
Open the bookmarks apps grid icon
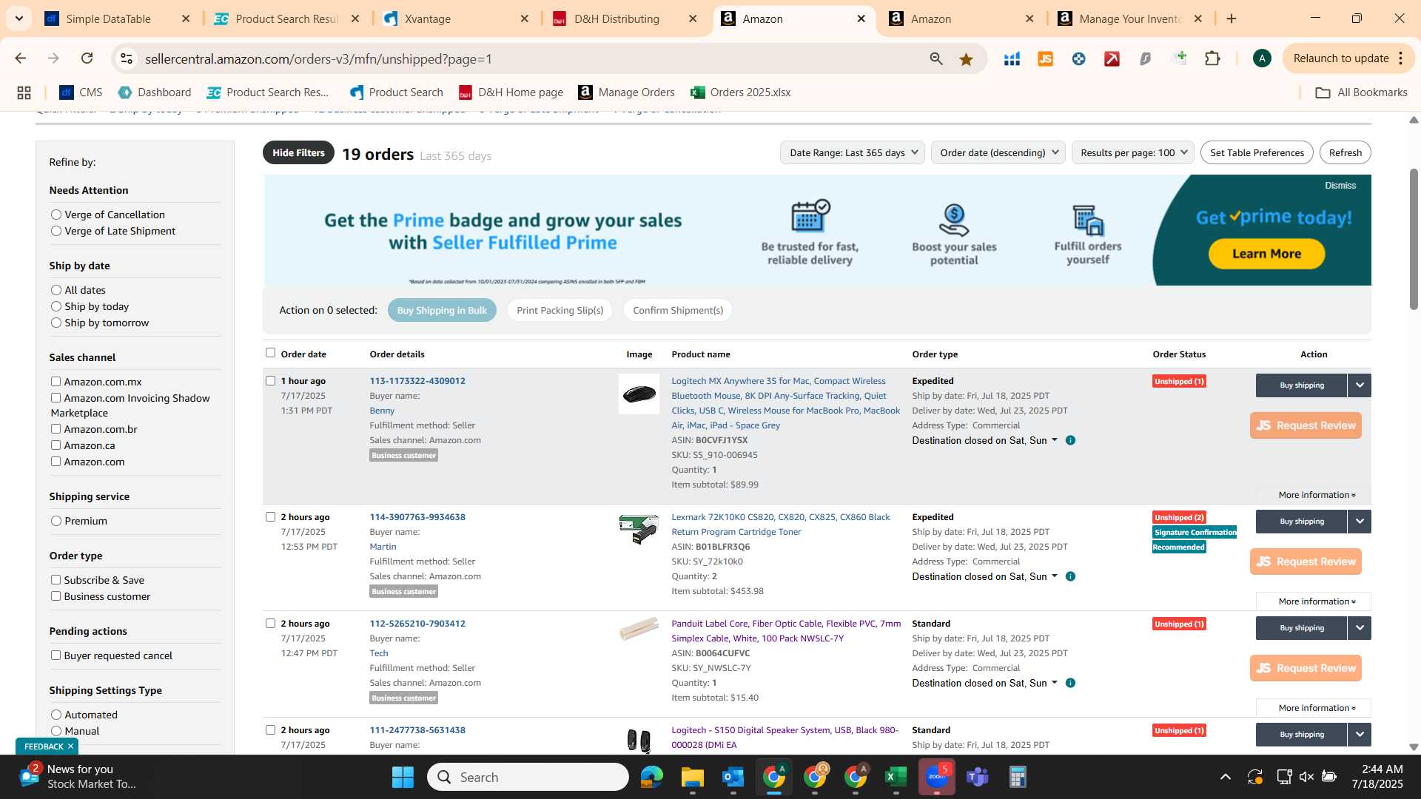[24, 92]
